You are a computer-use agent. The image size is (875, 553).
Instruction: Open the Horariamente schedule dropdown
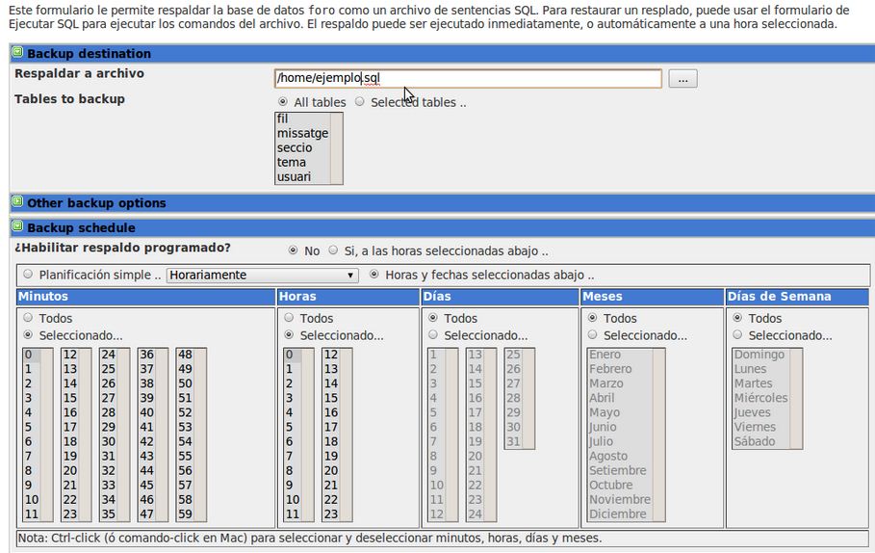[x=262, y=275]
